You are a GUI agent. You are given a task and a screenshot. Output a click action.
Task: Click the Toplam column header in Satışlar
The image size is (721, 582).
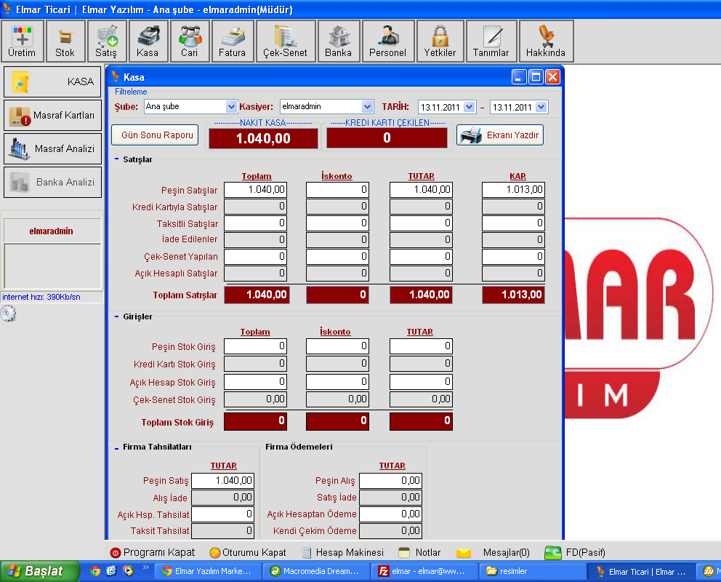coord(257,176)
